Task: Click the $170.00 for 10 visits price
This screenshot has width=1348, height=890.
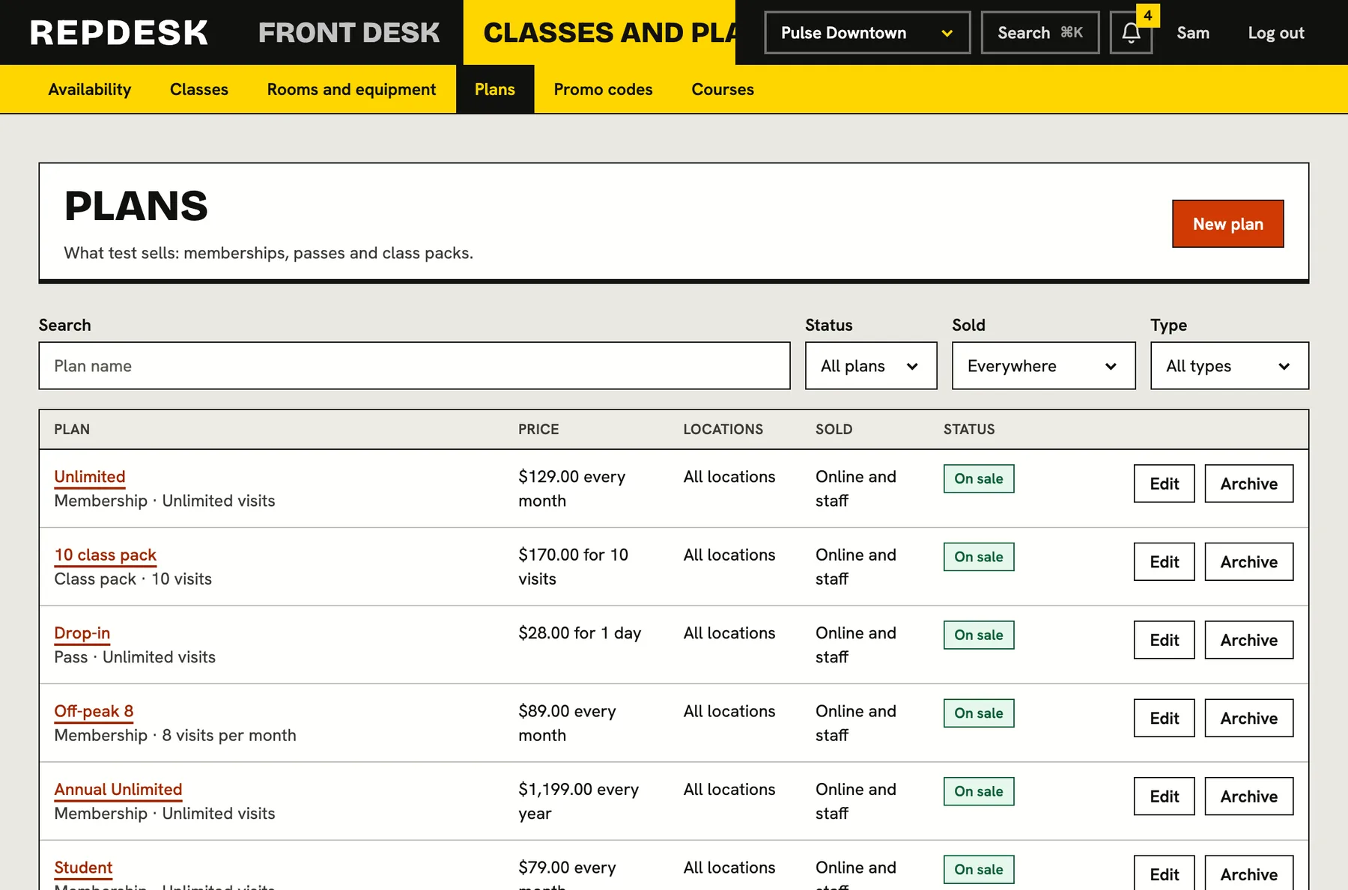Action: (x=573, y=567)
